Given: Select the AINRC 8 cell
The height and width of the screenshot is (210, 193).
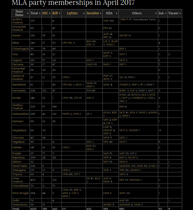Looking at the screenshot, I should [110, 205].
